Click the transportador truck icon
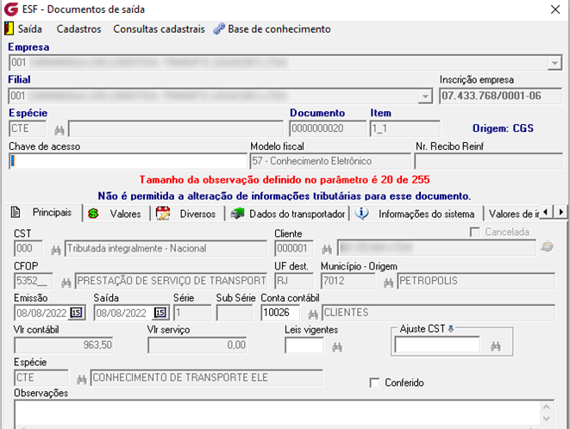 coord(238,214)
